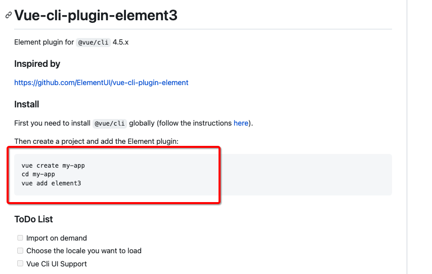The height and width of the screenshot is (274, 432).
Task: Click the "Vue Cli UI Support" label text
Action: [x=57, y=264]
